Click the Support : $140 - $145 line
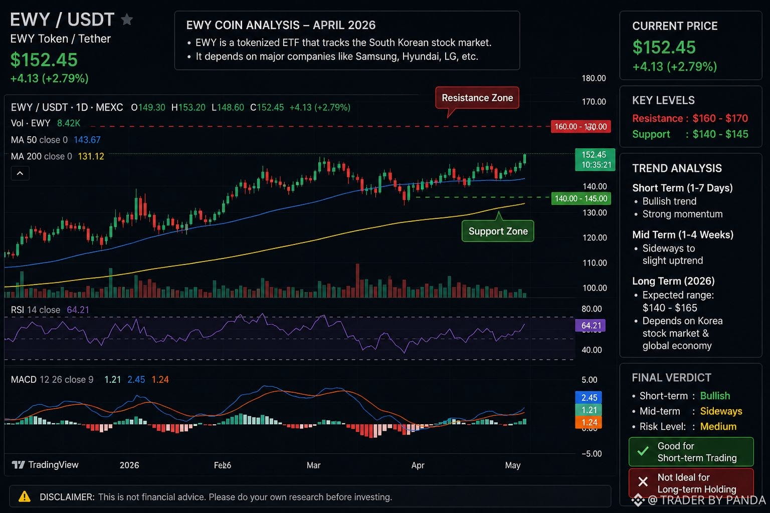 coord(690,134)
